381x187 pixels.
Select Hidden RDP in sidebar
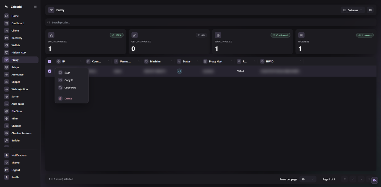(20, 53)
